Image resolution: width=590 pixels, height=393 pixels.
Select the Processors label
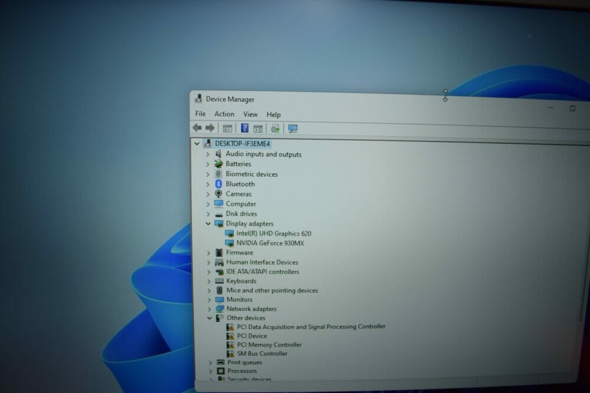[242, 371]
